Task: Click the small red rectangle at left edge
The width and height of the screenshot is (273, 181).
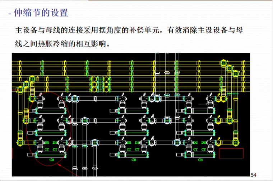Action: click(12, 153)
